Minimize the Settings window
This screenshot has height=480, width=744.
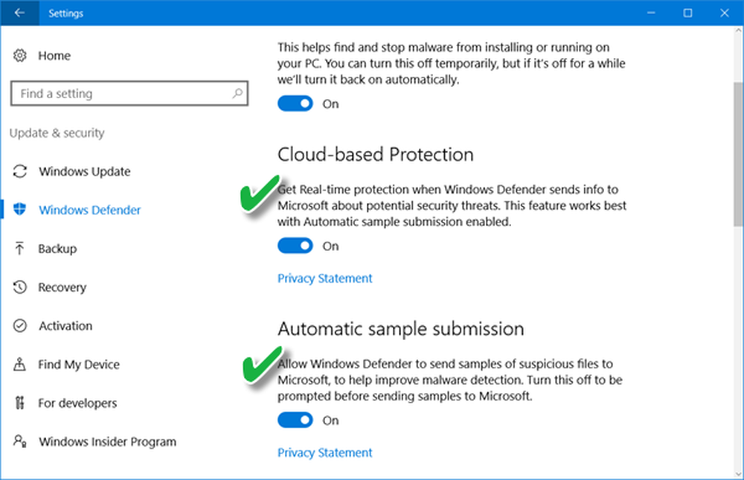(x=651, y=13)
